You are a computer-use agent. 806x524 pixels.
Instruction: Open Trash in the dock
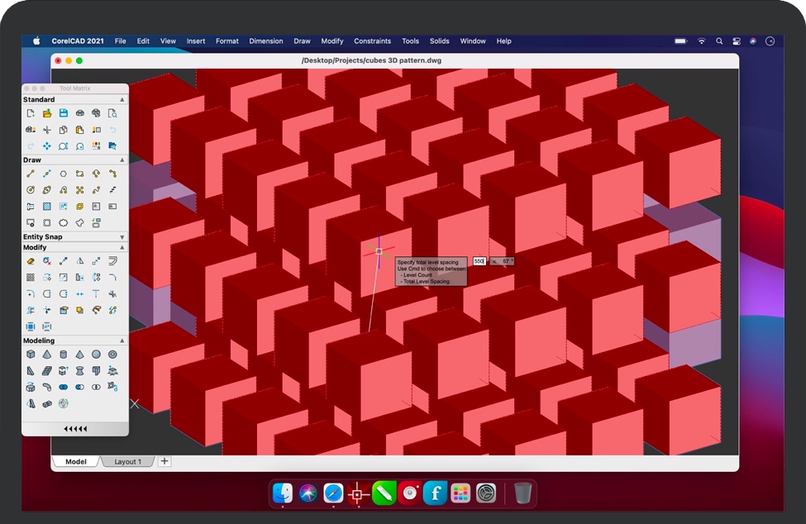coord(522,493)
